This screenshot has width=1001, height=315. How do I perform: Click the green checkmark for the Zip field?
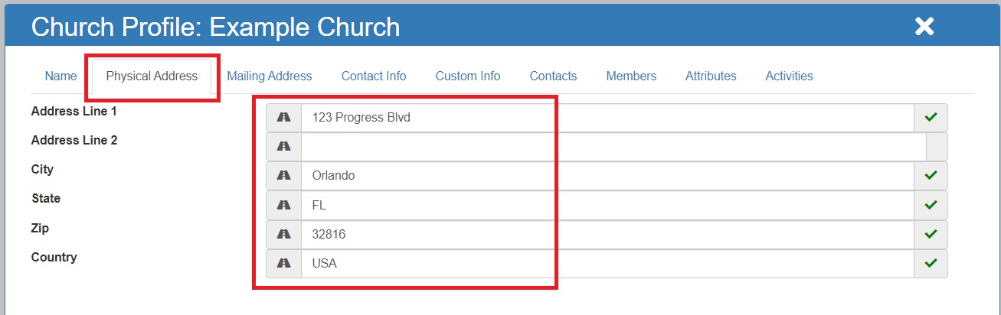tap(931, 234)
